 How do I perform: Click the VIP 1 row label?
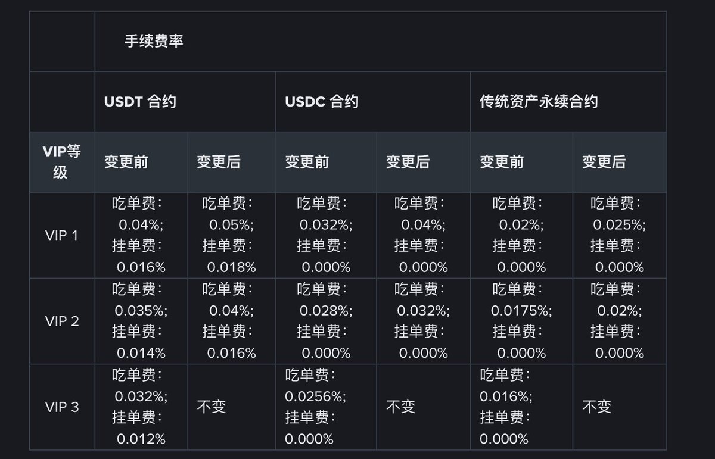pyautogui.click(x=61, y=235)
